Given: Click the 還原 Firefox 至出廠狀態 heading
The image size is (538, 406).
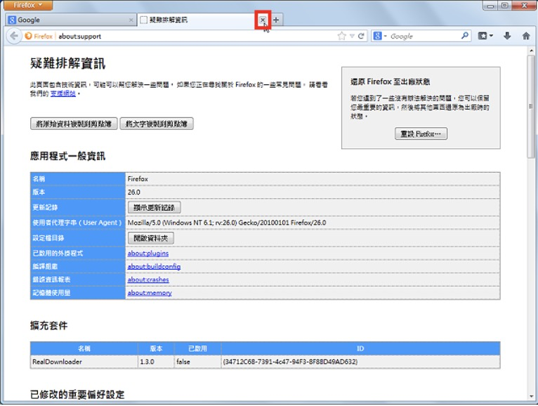Looking at the screenshot, I should 390,81.
